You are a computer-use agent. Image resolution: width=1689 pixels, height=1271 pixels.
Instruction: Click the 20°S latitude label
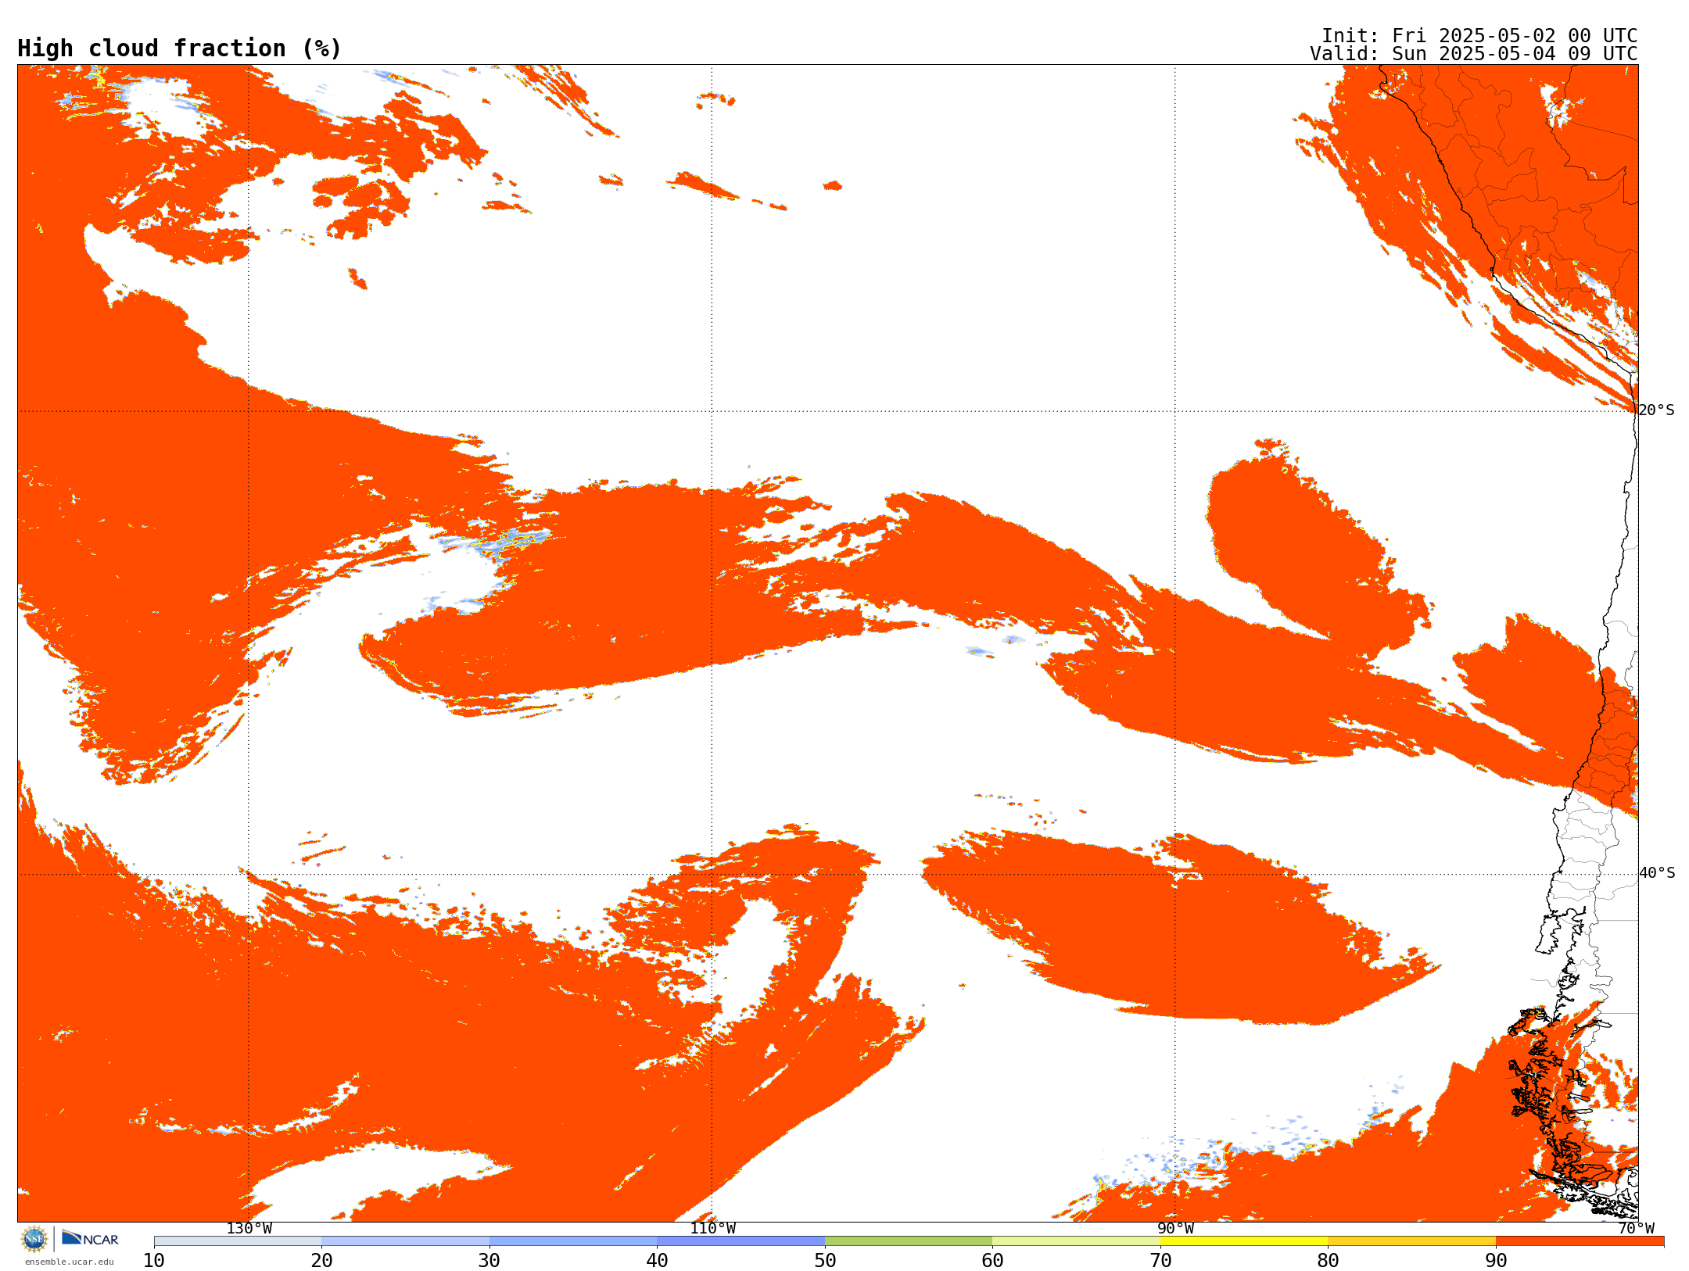point(1656,410)
